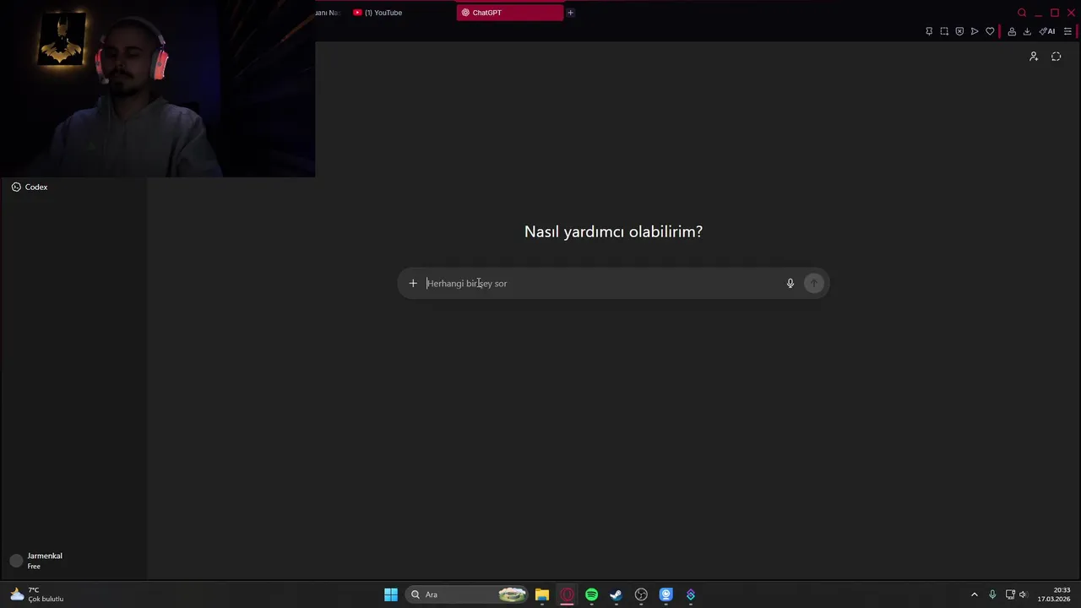1081x608 pixels.
Task: Select the ChatGPT browser tab
Action: pyautogui.click(x=510, y=13)
